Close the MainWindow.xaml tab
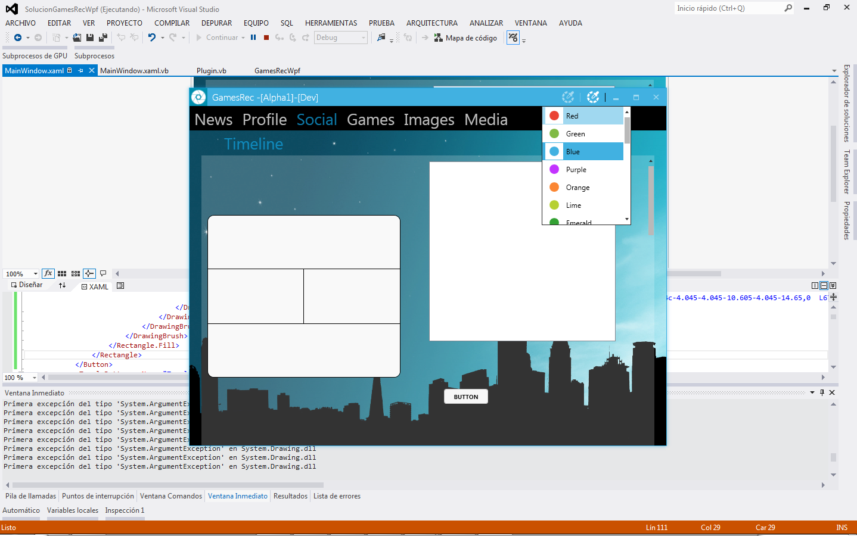The height and width of the screenshot is (536, 857). 92,70
